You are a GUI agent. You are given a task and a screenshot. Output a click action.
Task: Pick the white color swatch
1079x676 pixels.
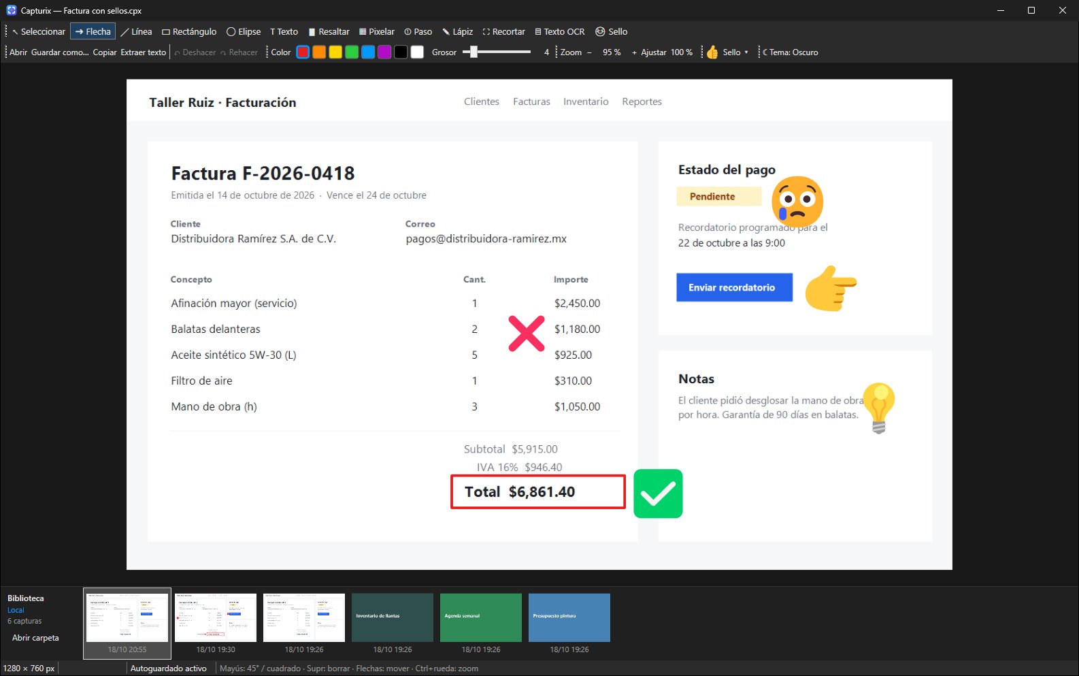tap(417, 52)
